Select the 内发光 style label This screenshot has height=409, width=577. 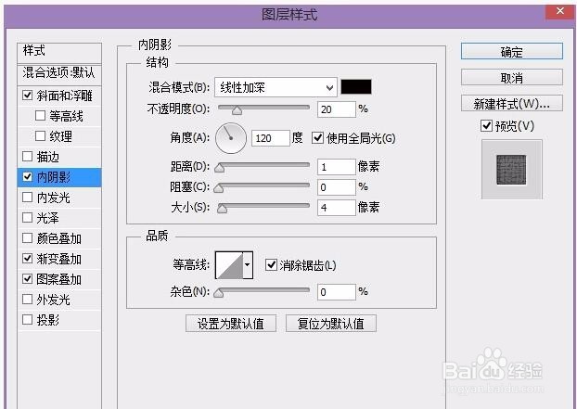click(x=54, y=198)
